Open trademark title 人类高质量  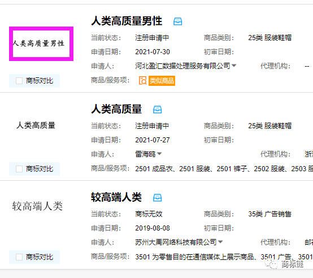[x=116, y=110]
